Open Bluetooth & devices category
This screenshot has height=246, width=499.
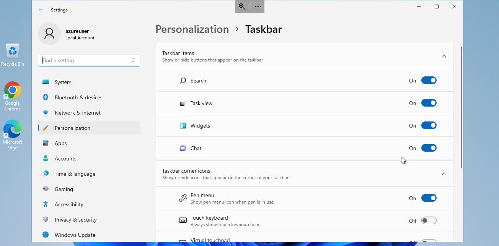pyautogui.click(x=89, y=97)
